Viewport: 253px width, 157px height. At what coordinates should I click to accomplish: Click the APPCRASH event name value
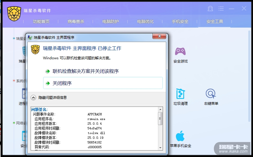click(95, 114)
